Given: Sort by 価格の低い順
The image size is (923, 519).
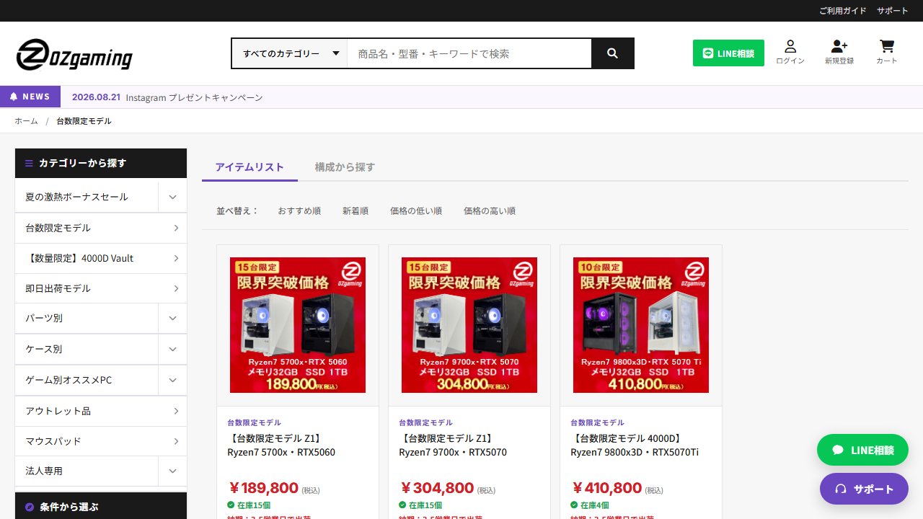Looking at the screenshot, I should click(416, 211).
